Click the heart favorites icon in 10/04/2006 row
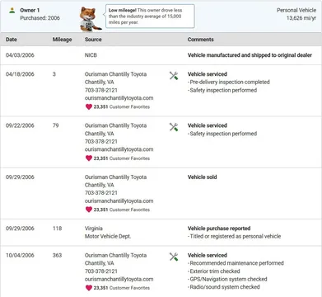322x297 pixels. [x=89, y=288]
